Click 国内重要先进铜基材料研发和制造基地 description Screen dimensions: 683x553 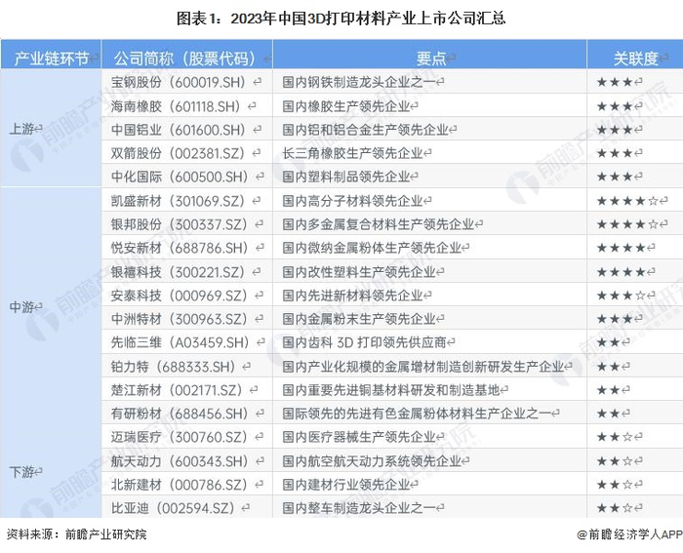click(390, 390)
